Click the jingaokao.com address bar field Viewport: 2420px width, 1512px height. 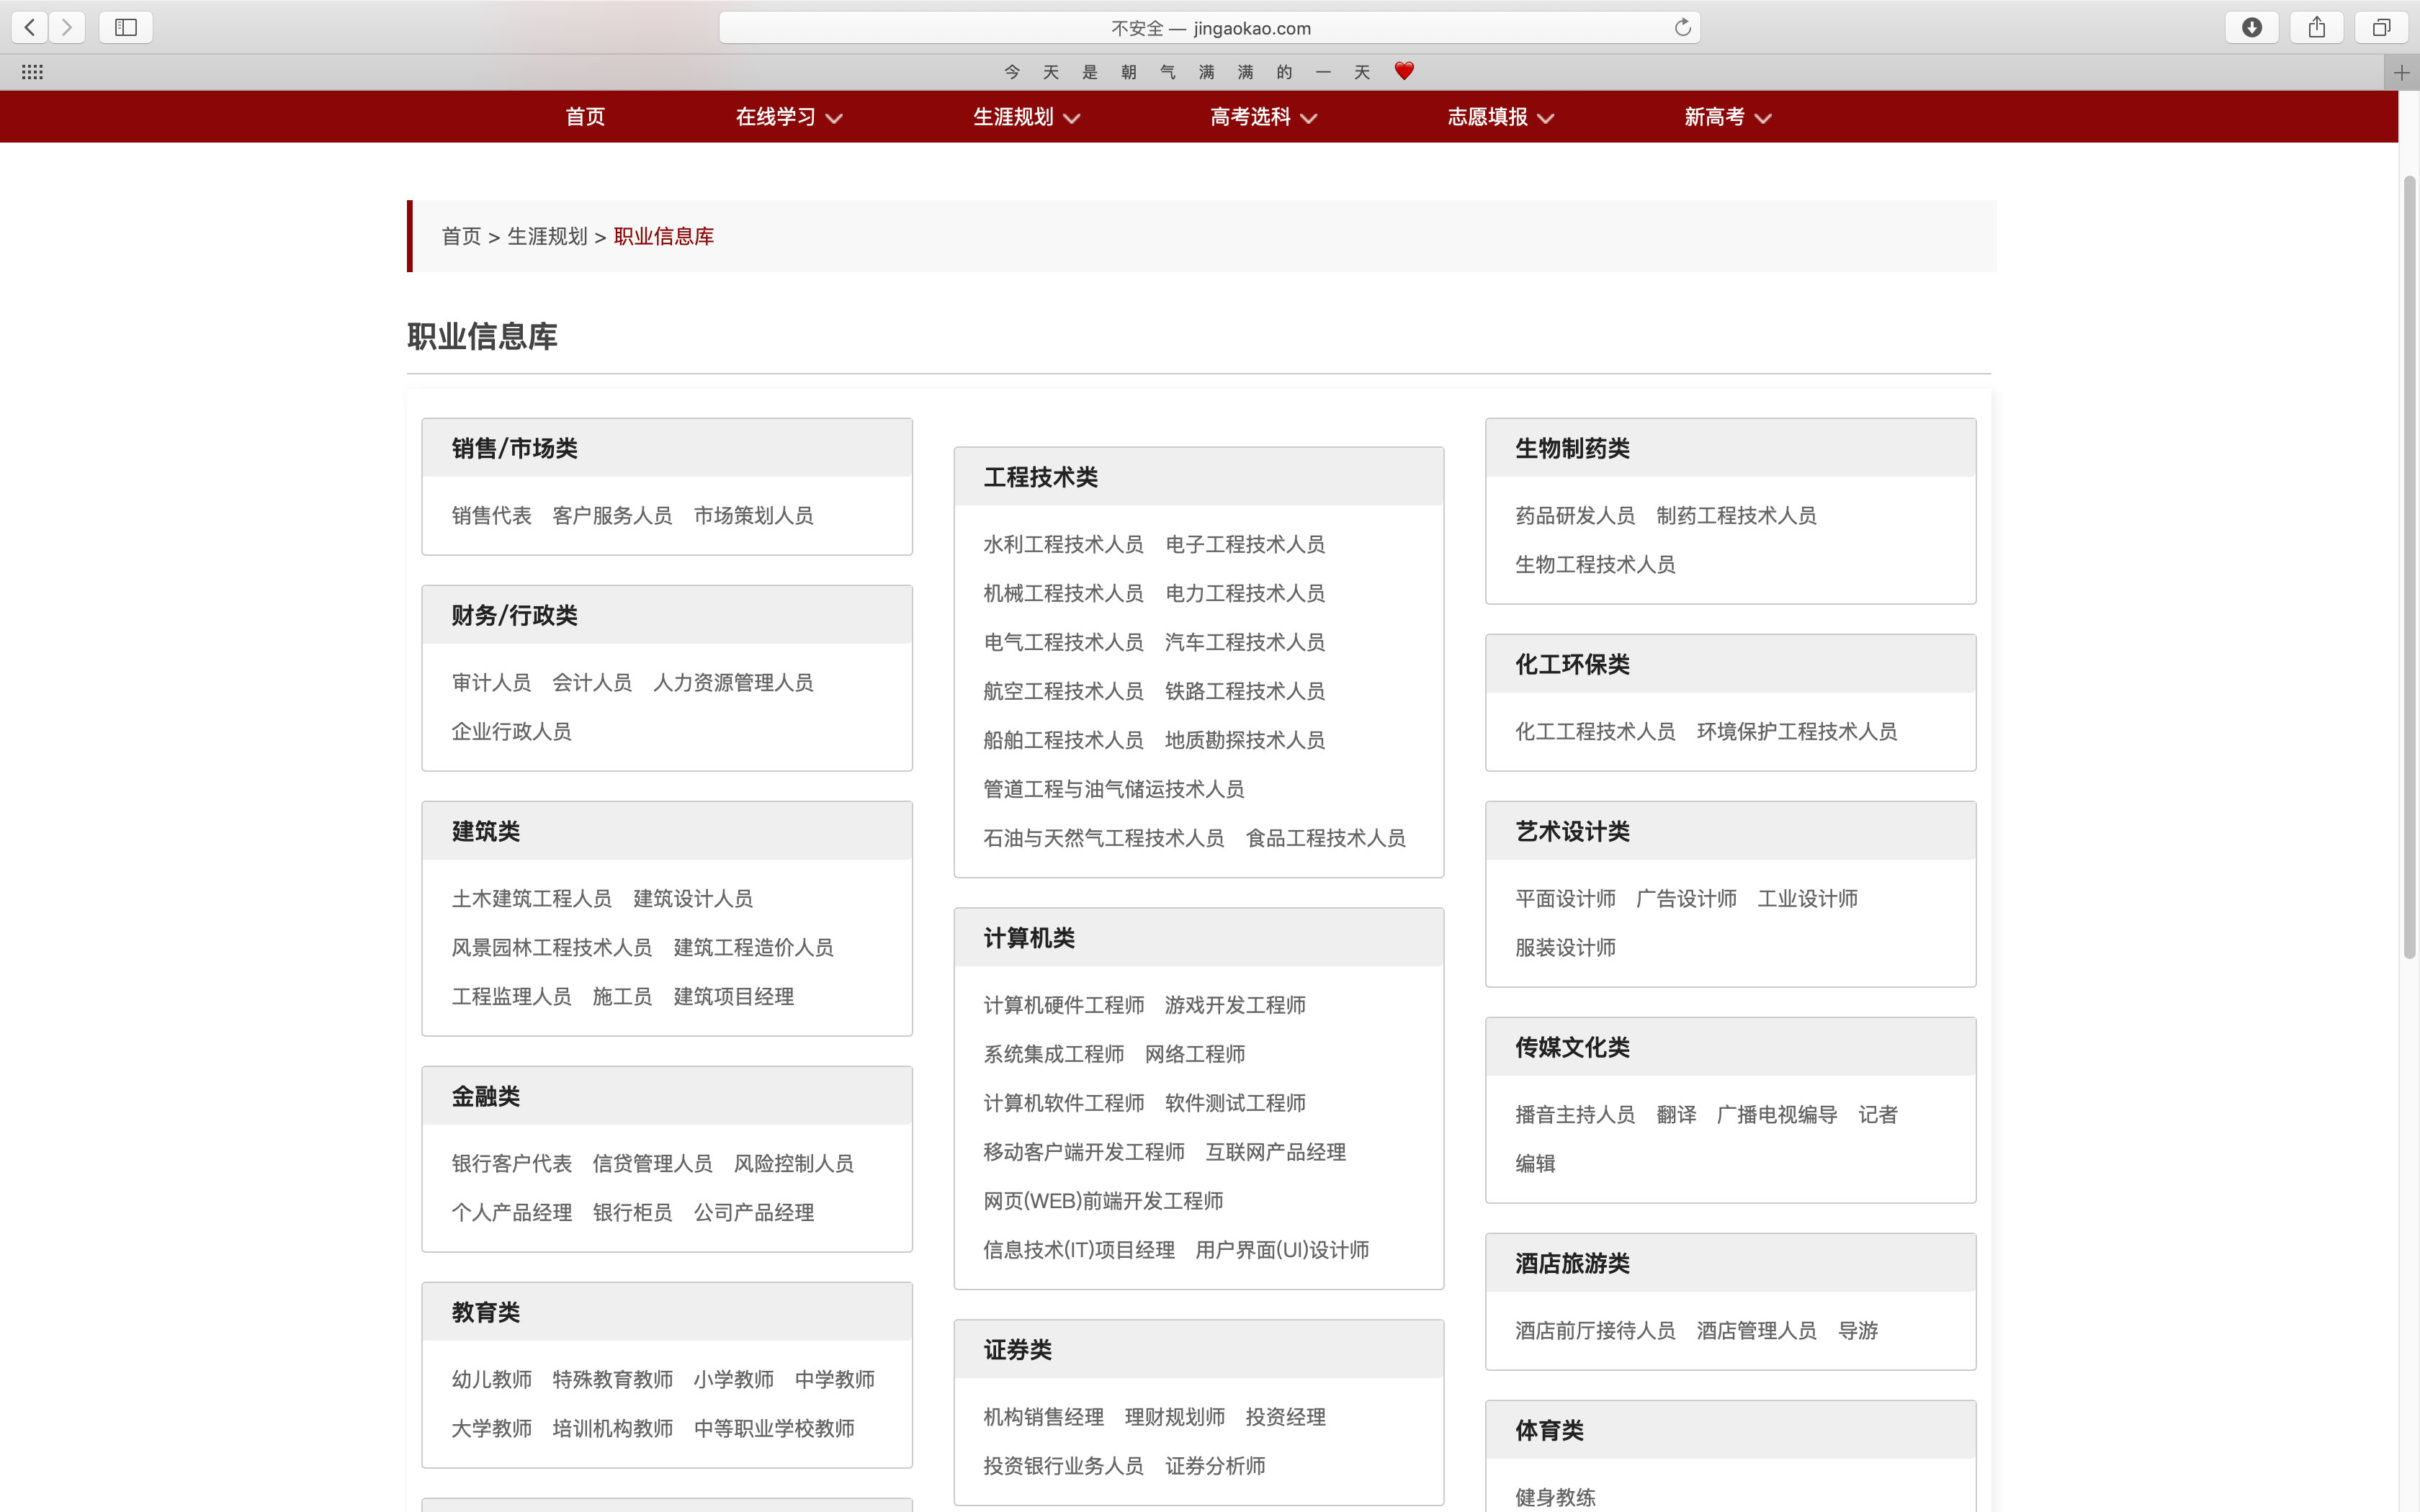point(1209,28)
